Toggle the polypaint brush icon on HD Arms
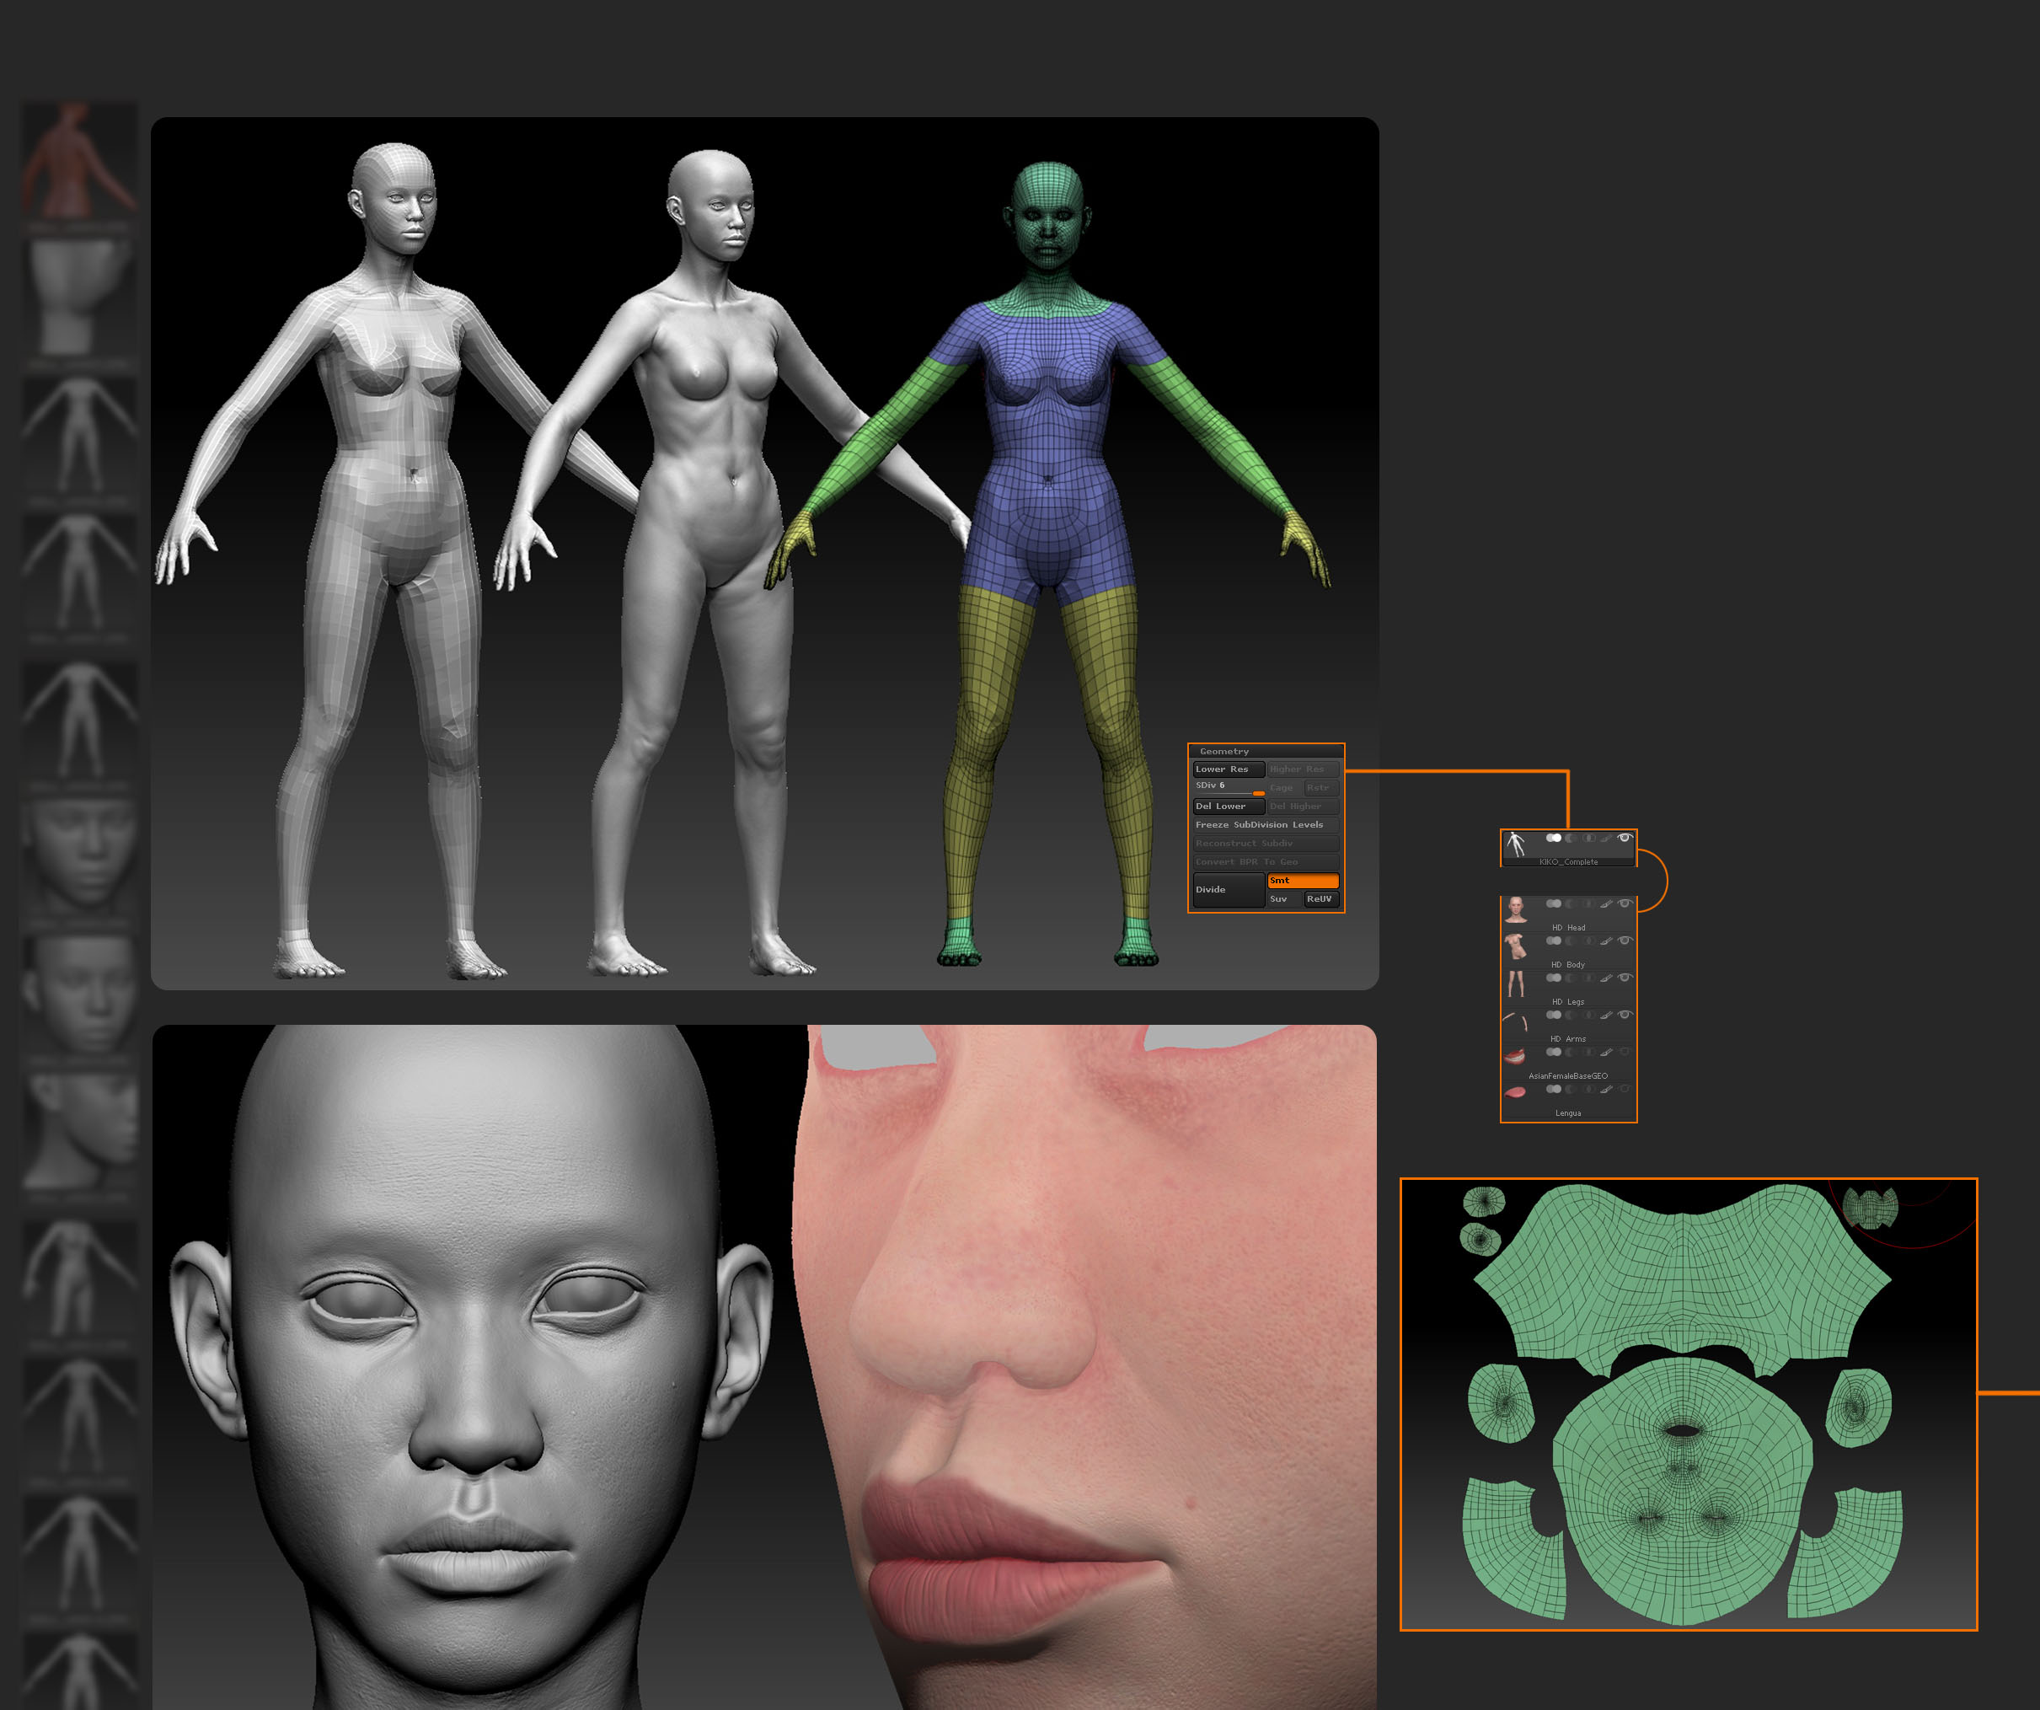Screen dimensions: 2040x1710 point(1607,1016)
